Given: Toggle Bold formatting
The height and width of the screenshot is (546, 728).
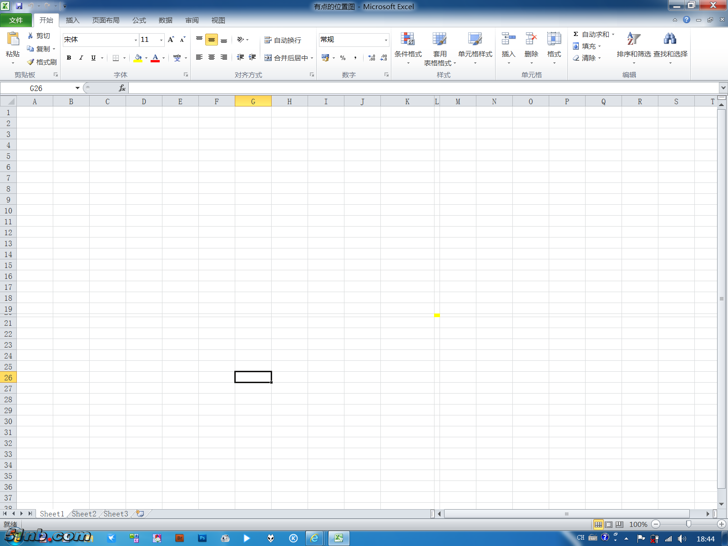Looking at the screenshot, I should click(x=69, y=58).
